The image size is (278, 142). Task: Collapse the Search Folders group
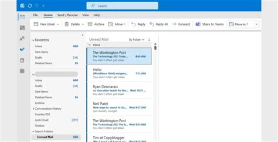click(33, 131)
